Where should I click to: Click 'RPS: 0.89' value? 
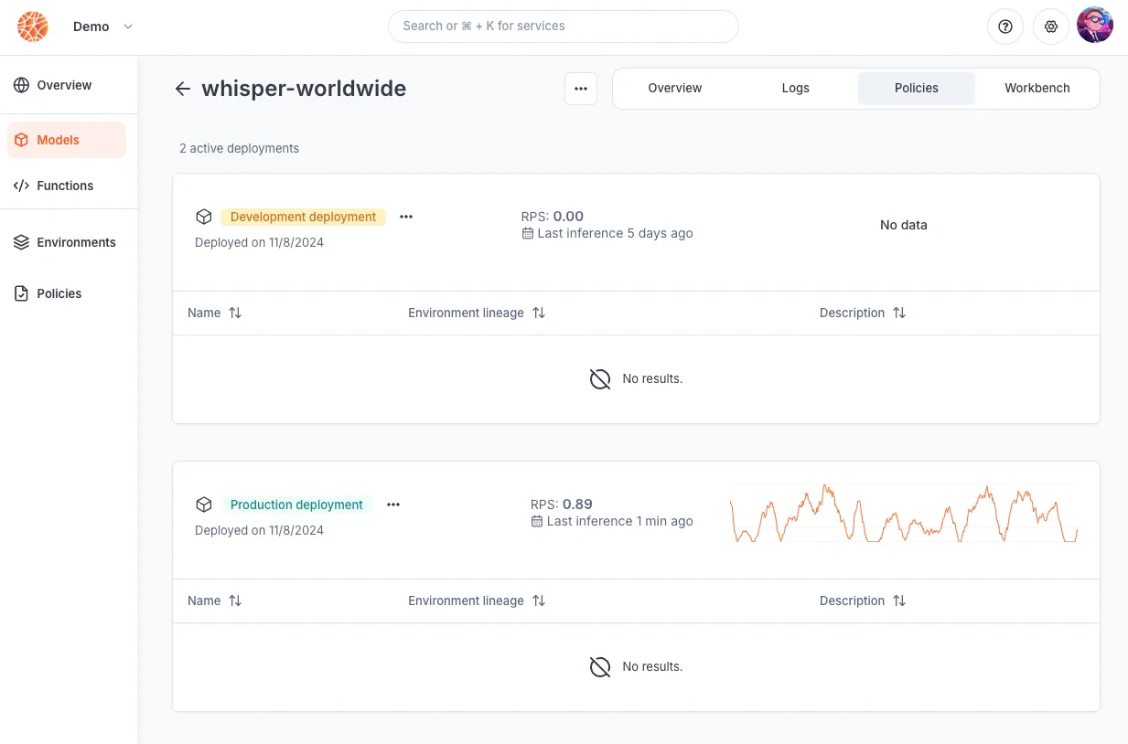tap(562, 505)
